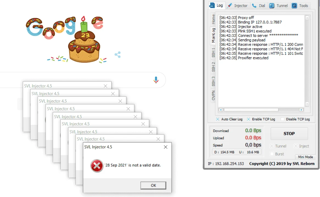The height and width of the screenshot is (197, 320).
Task: Enable the Burst checkbox
Action: click(x=272, y=154)
